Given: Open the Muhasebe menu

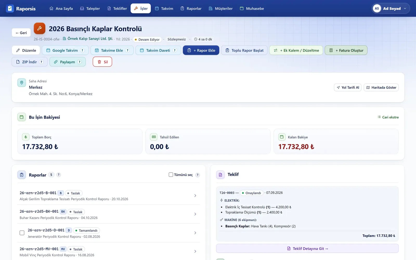Looking at the screenshot, I should (x=252, y=8).
